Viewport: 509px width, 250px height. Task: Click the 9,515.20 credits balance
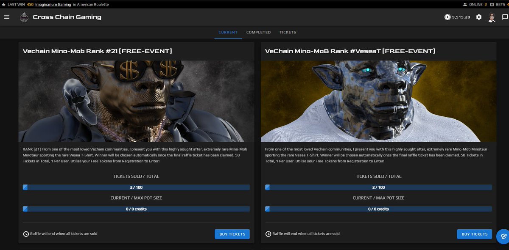point(461,17)
